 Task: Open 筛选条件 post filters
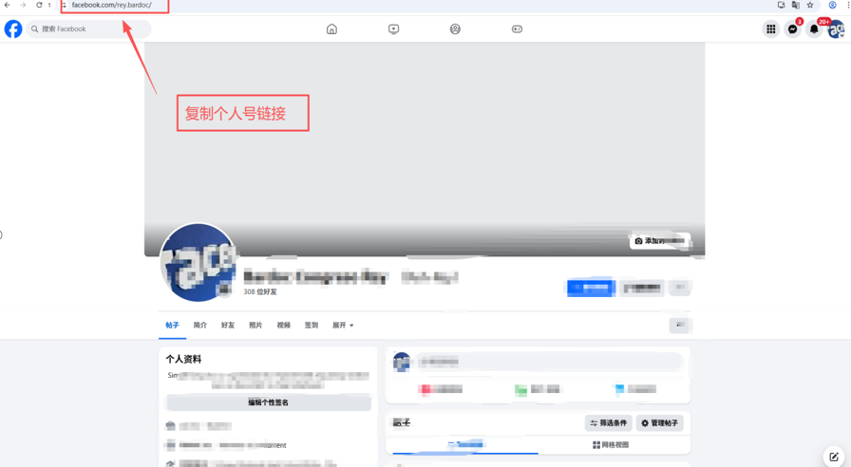pos(609,423)
